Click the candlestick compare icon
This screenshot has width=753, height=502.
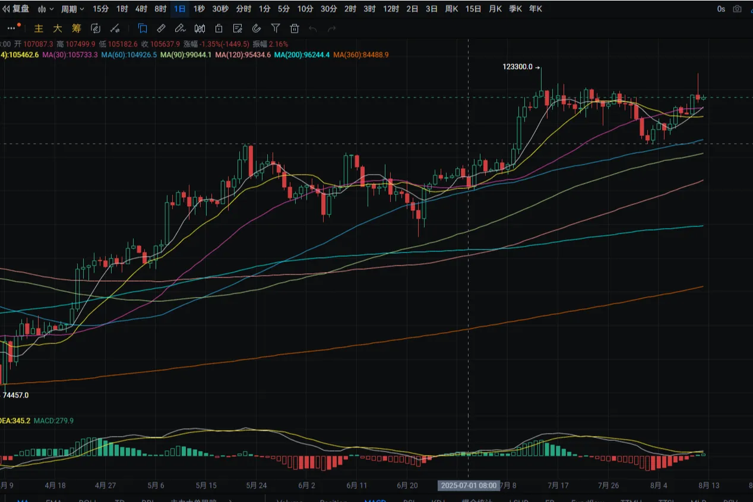pos(200,28)
